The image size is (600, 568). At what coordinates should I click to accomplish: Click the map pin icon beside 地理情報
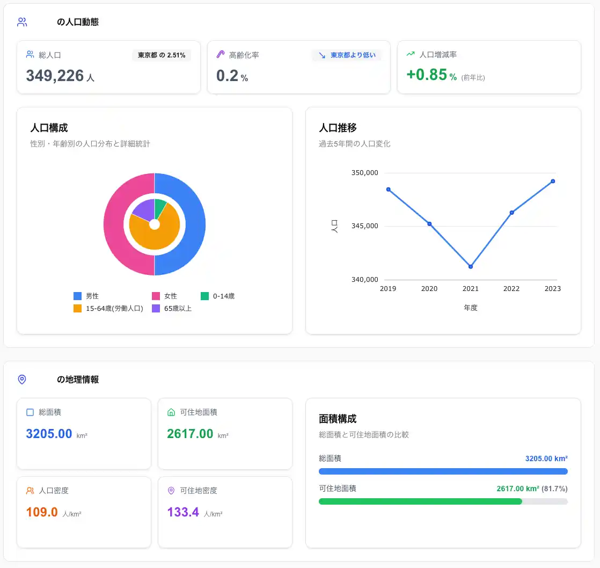pos(22,380)
